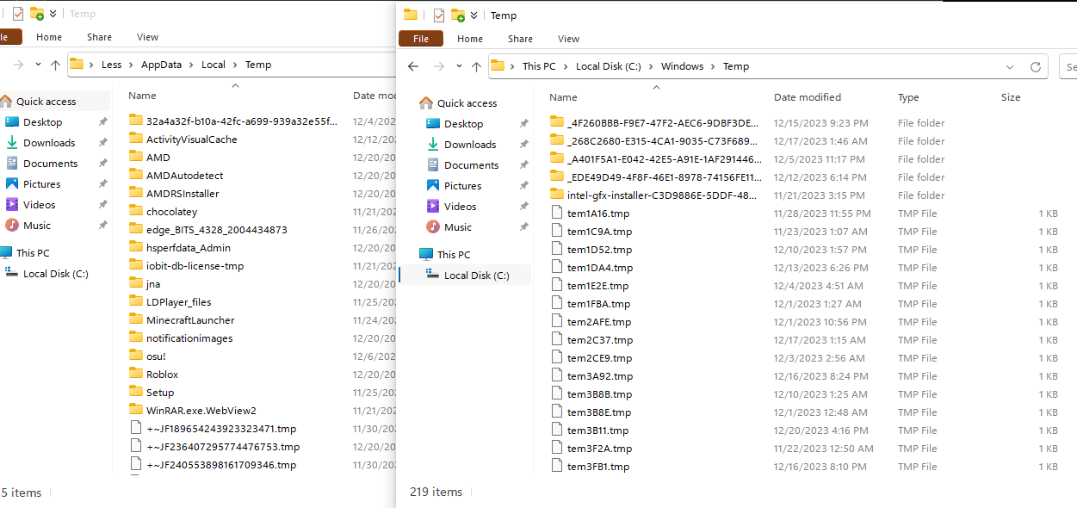
Task: Select the MinecraftLauncher folder icon in left window
Action: point(136,319)
